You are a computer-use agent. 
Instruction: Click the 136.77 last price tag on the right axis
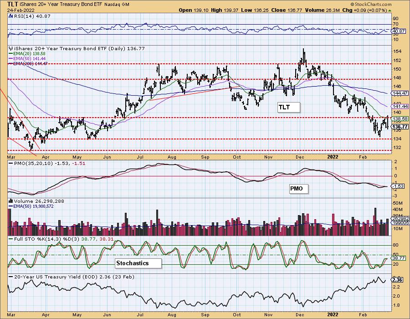pos(399,127)
